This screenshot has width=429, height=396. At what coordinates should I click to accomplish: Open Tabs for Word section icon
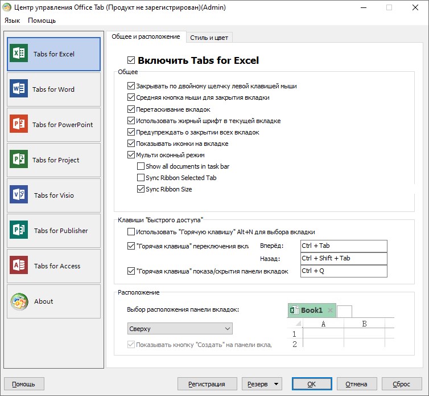click(x=19, y=88)
